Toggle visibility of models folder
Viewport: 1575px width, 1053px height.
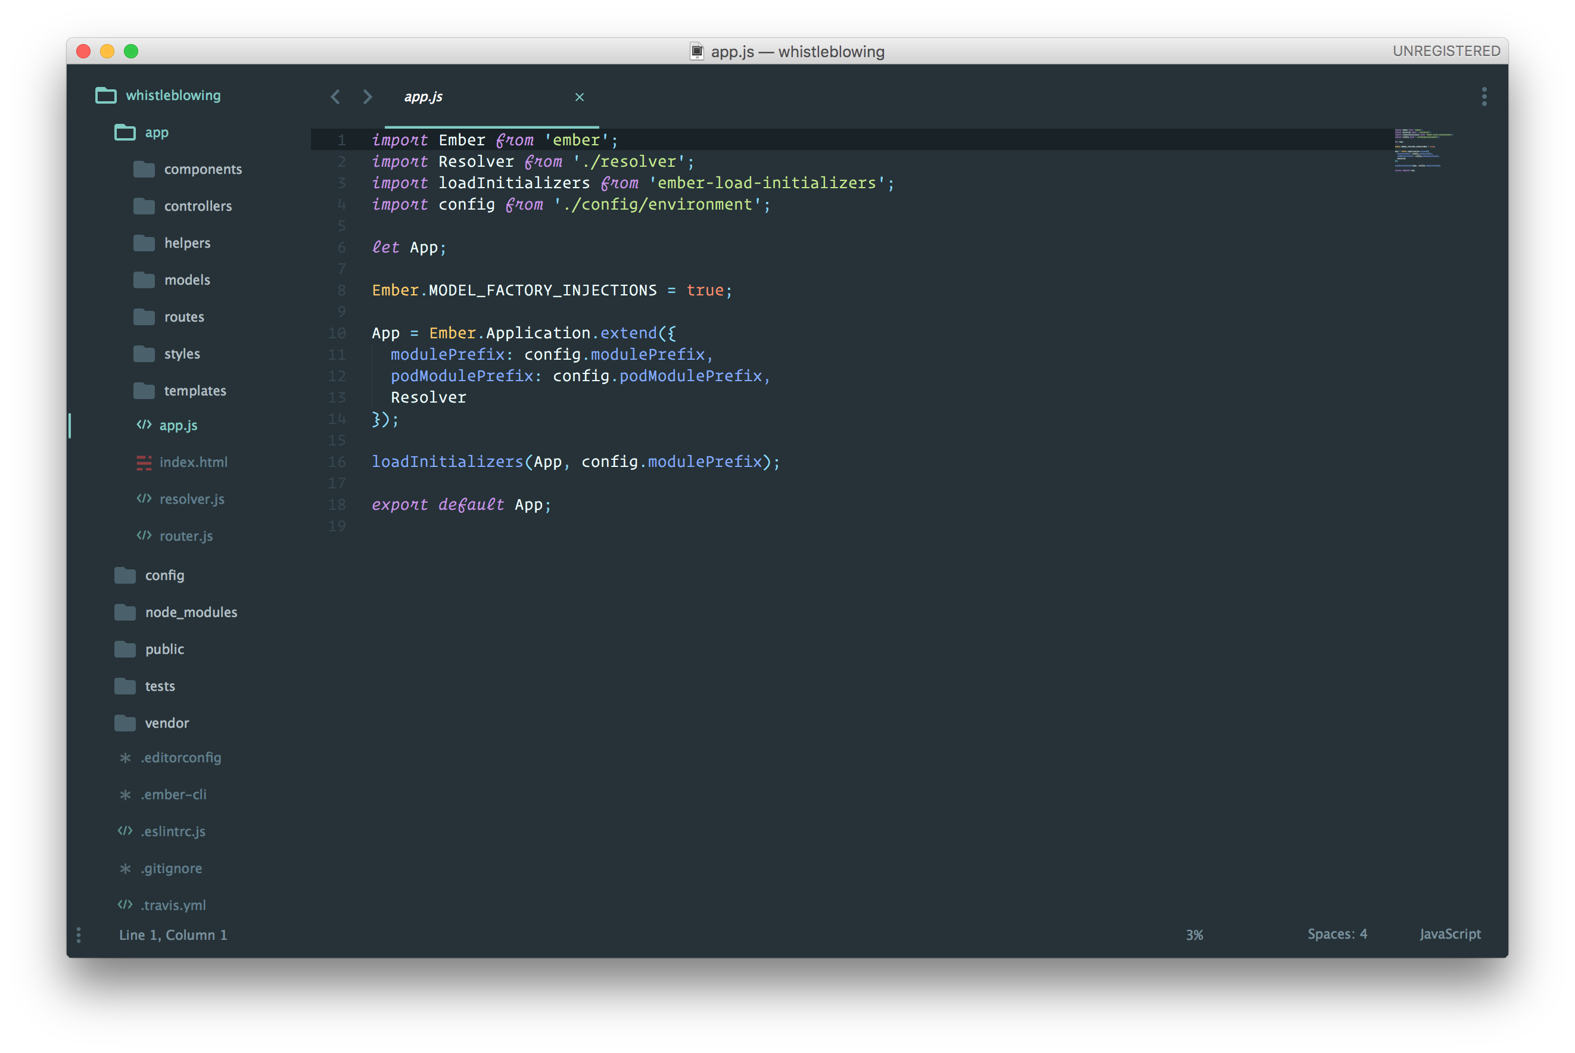(187, 279)
